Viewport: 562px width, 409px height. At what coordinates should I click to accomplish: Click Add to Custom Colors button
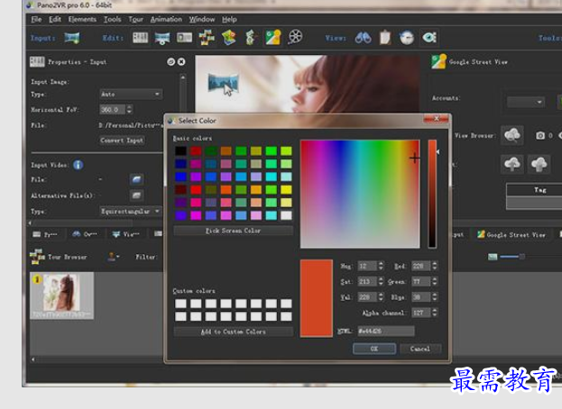tap(233, 332)
